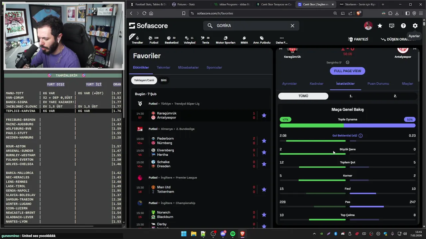Viewport: 426px width, 239px height.
Task: Select 1. half statistics filter
Action: tap(351, 96)
